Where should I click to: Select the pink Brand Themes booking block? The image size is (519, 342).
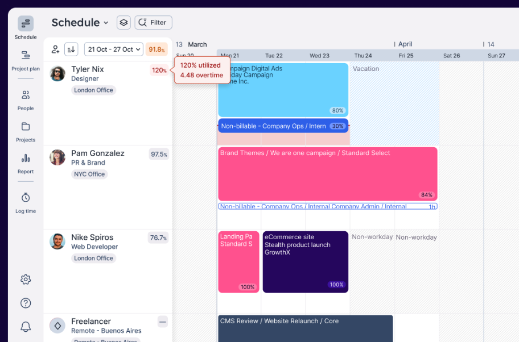[x=327, y=174]
